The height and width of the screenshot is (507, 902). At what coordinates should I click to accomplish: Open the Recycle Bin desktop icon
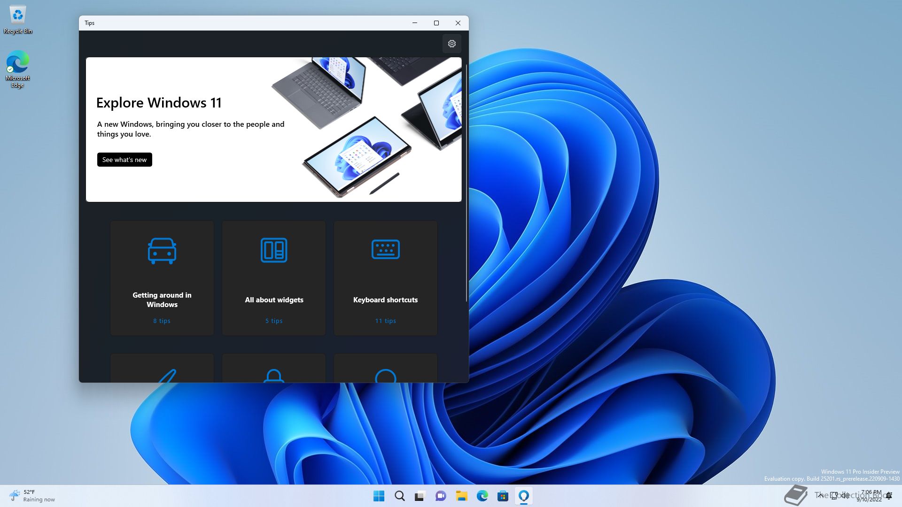pyautogui.click(x=18, y=20)
